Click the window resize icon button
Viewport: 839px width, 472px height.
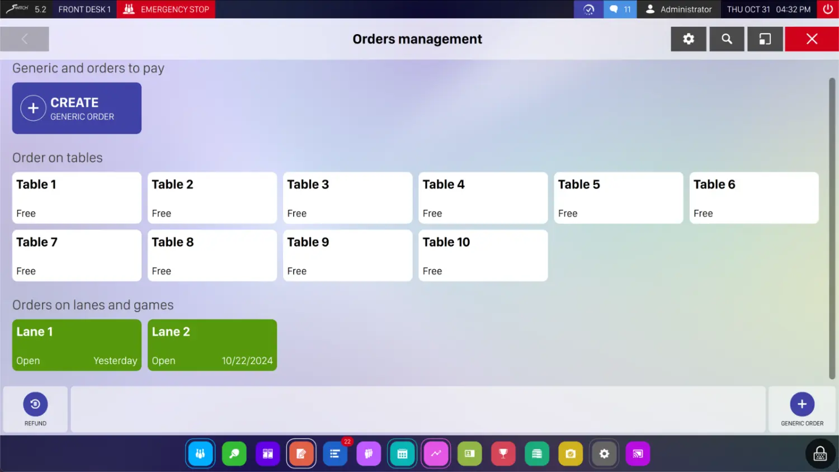click(765, 39)
